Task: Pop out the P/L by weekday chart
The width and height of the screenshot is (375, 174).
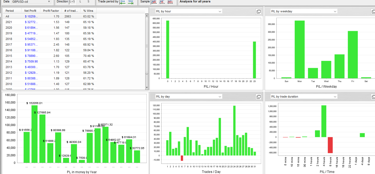Action: pos(373,12)
